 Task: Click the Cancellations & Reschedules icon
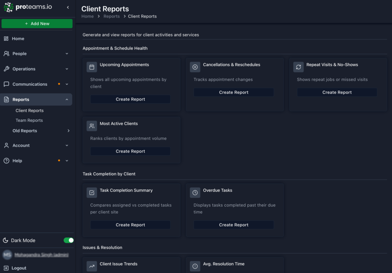click(195, 67)
